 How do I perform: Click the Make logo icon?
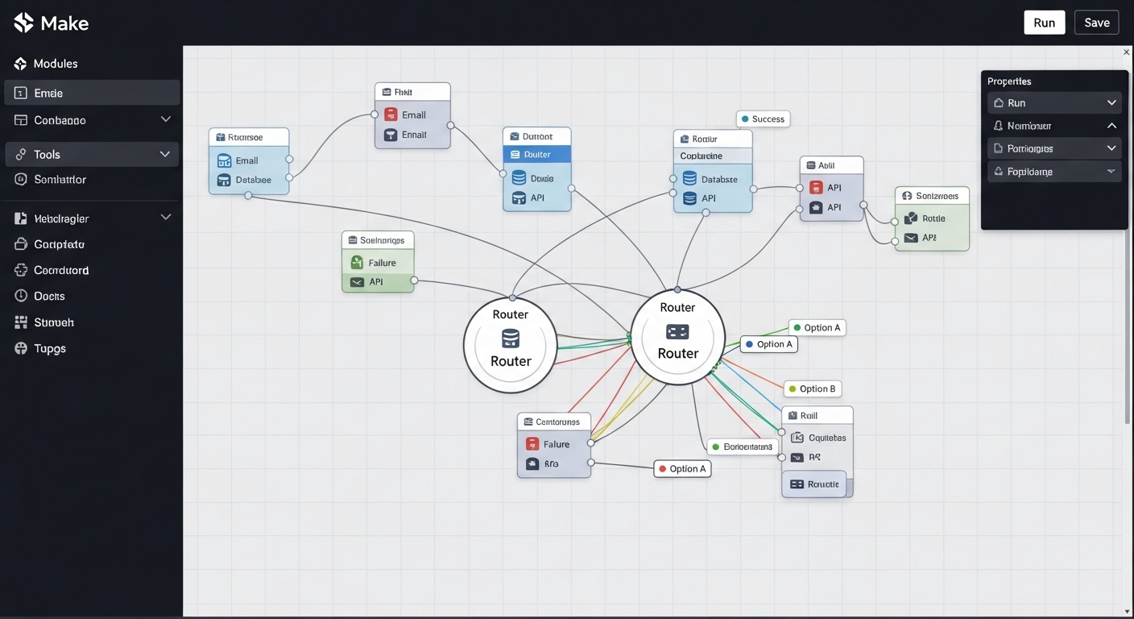(x=23, y=23)
